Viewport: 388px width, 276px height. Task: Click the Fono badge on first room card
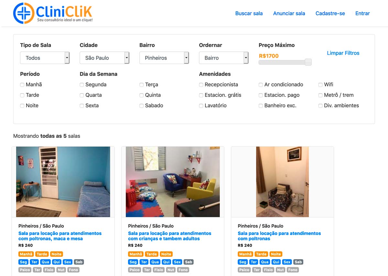[x=73, y=270]
